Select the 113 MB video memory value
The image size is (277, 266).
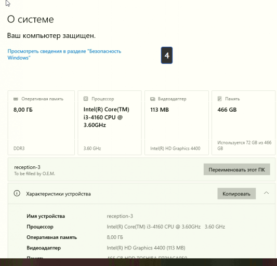point(160,110)
